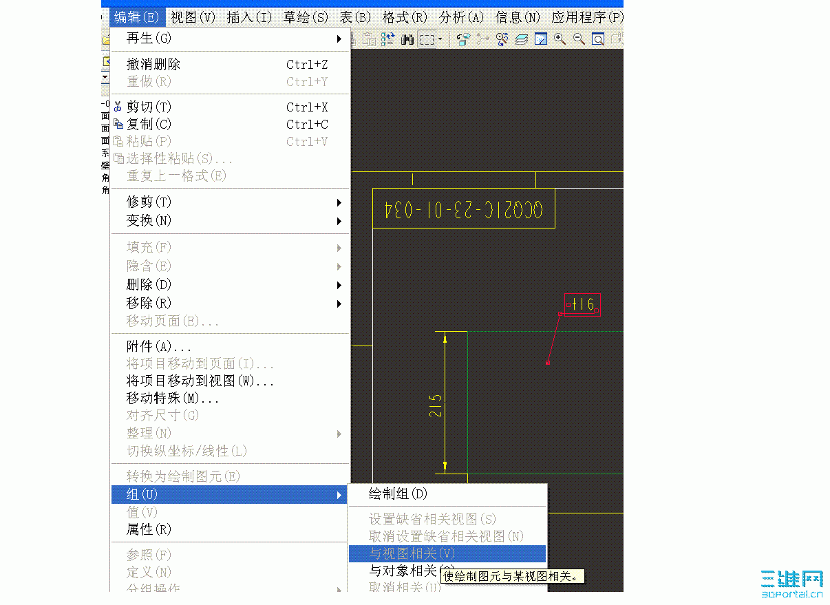Select the dashed rectangle selection tool

pos(427,39)
